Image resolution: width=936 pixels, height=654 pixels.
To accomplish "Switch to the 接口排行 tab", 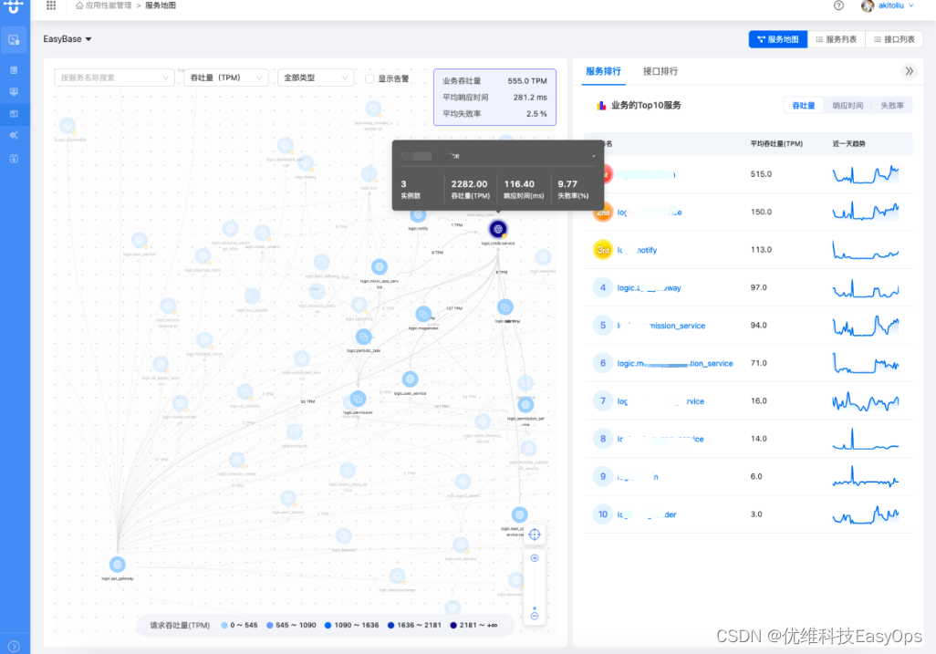I will (x=660, y=71).
